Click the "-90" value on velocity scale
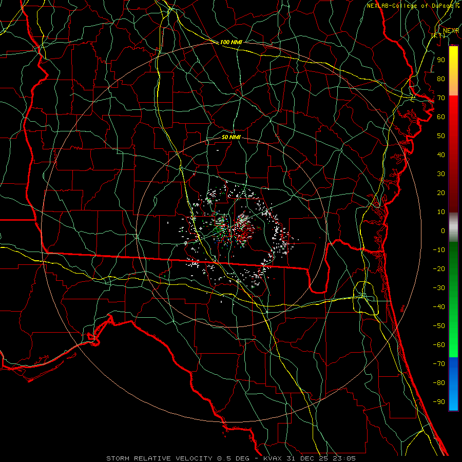Image resolution: width=462 pixels, height=462 pixels. tap(439, 402)
